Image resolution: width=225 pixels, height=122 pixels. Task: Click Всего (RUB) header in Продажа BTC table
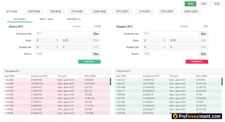(x=90, y=76)
